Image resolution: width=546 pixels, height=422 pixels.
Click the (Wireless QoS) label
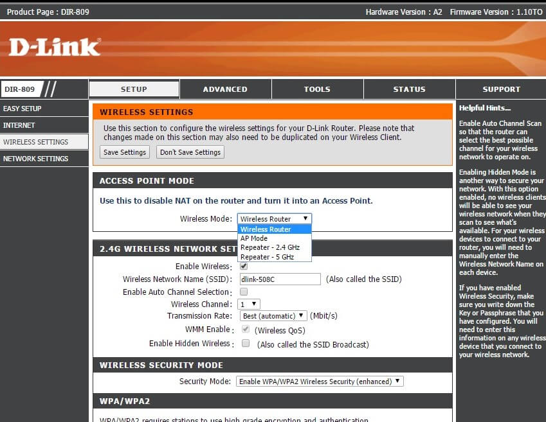click(x=280, y=330)
